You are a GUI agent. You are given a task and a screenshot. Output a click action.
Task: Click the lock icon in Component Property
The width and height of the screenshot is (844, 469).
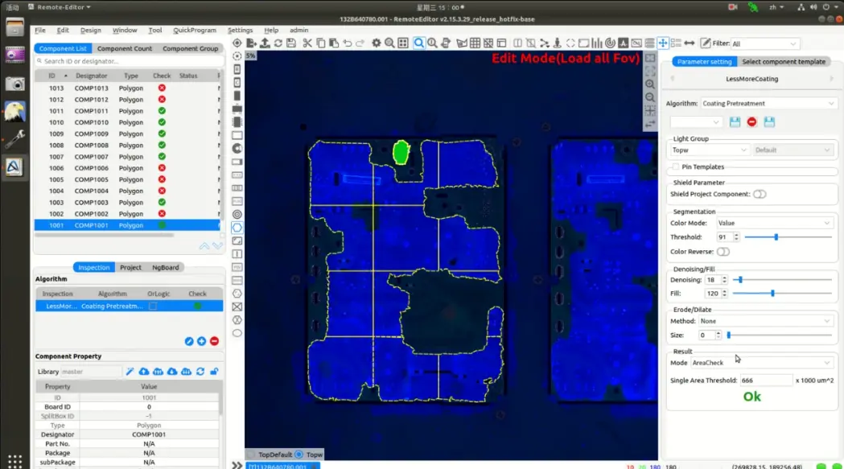[214, 372]
